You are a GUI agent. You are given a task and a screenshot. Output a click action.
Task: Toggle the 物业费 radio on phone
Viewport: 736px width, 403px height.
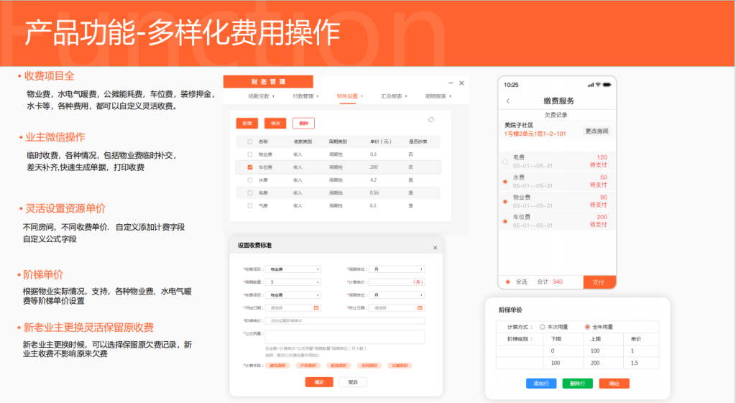click(505, 202)
